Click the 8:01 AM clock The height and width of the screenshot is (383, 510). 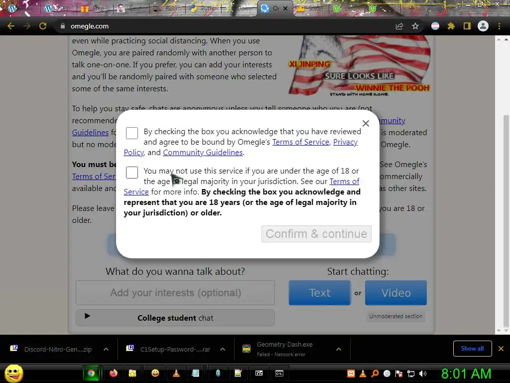(466, 374)
